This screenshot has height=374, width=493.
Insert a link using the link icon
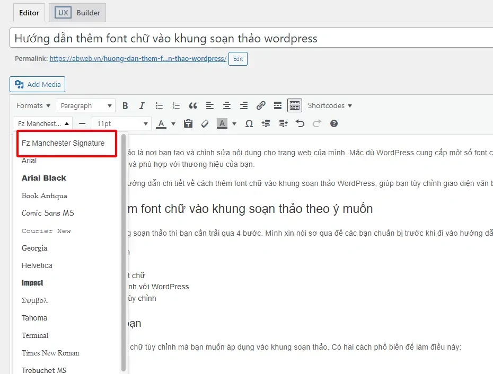pos(260,105)
